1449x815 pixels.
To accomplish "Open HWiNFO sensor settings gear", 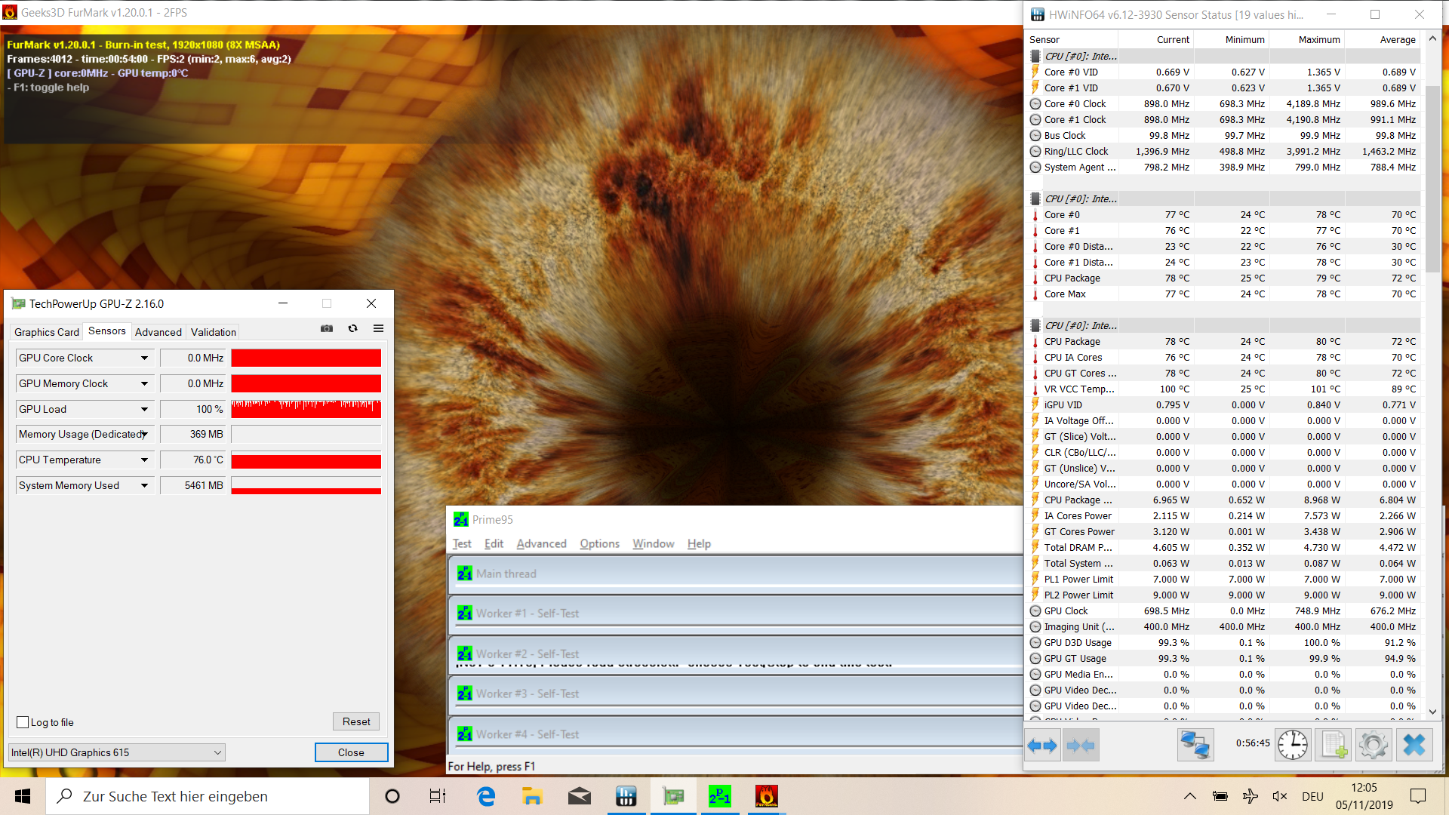I will [1373, 746].
